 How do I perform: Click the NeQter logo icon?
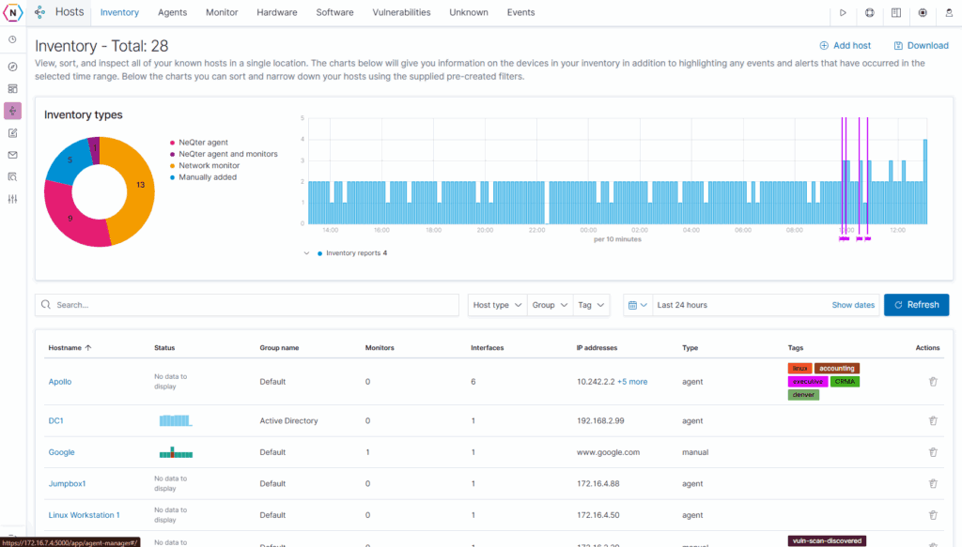pos(12,13)
